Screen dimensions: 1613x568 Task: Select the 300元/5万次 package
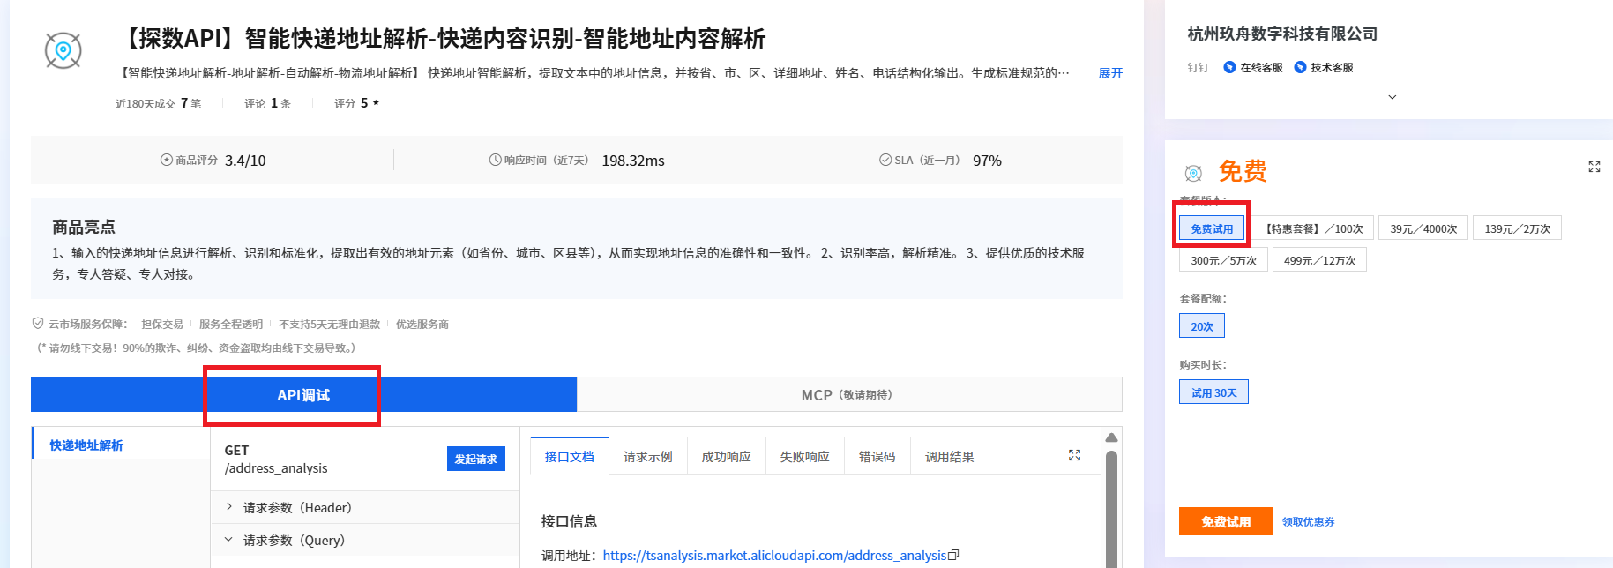click(1223, 260)
